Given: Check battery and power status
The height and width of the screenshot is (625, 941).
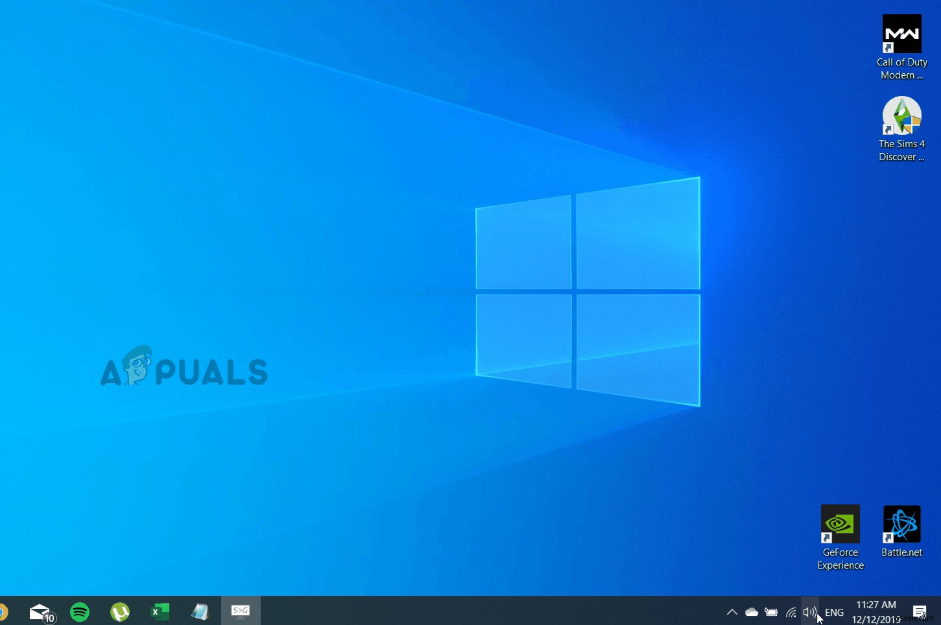Looking at the screenshot, I should (x=771, y=611).
